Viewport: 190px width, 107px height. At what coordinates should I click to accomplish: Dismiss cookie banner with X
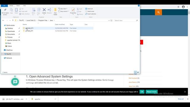click(x=185, y=92)
